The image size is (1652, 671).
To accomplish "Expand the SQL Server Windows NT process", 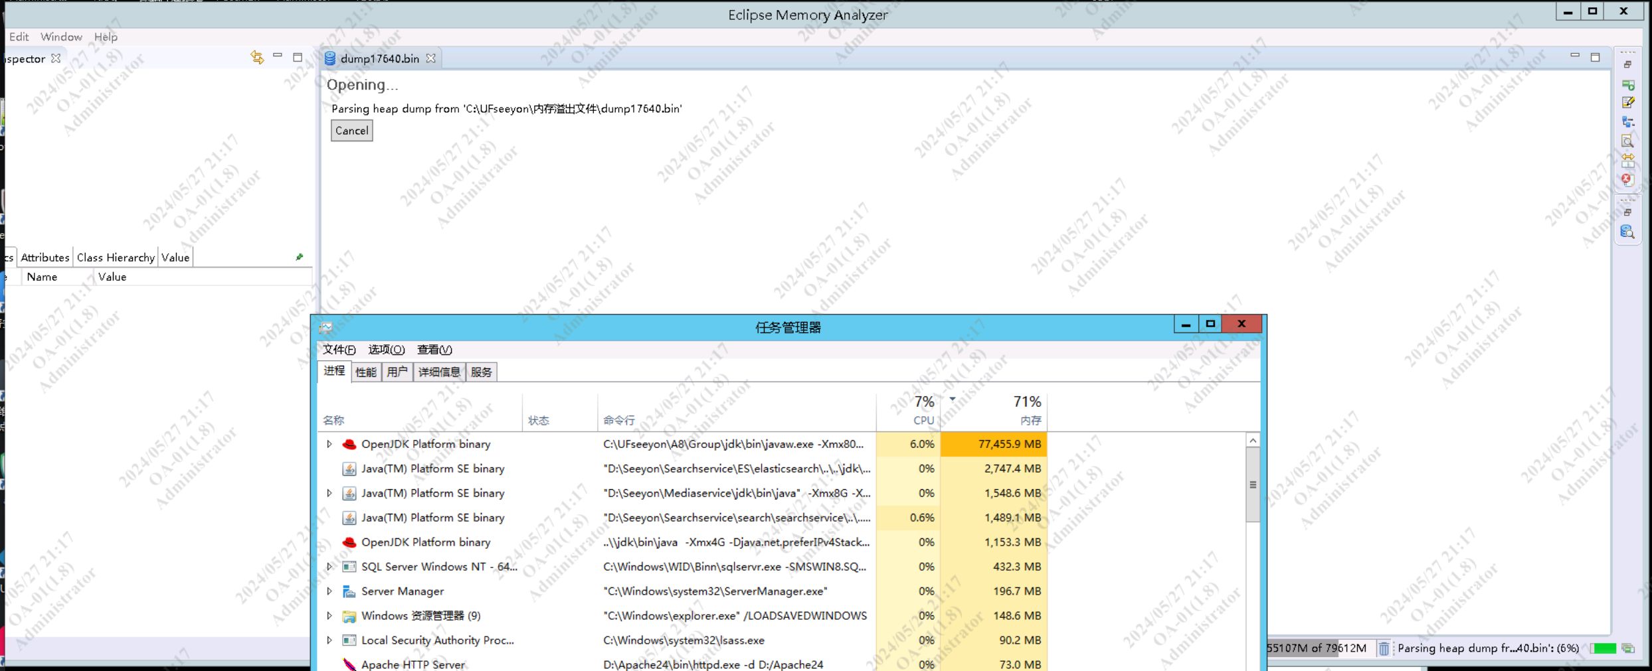I will point(329,567).
